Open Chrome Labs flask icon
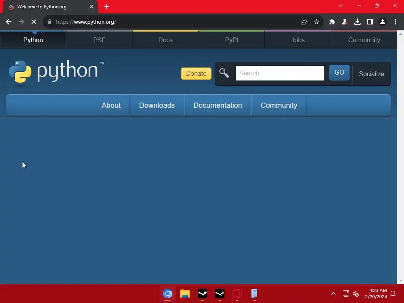 (x=345, y=22)
